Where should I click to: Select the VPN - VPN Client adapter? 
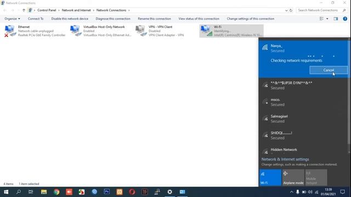160,31
